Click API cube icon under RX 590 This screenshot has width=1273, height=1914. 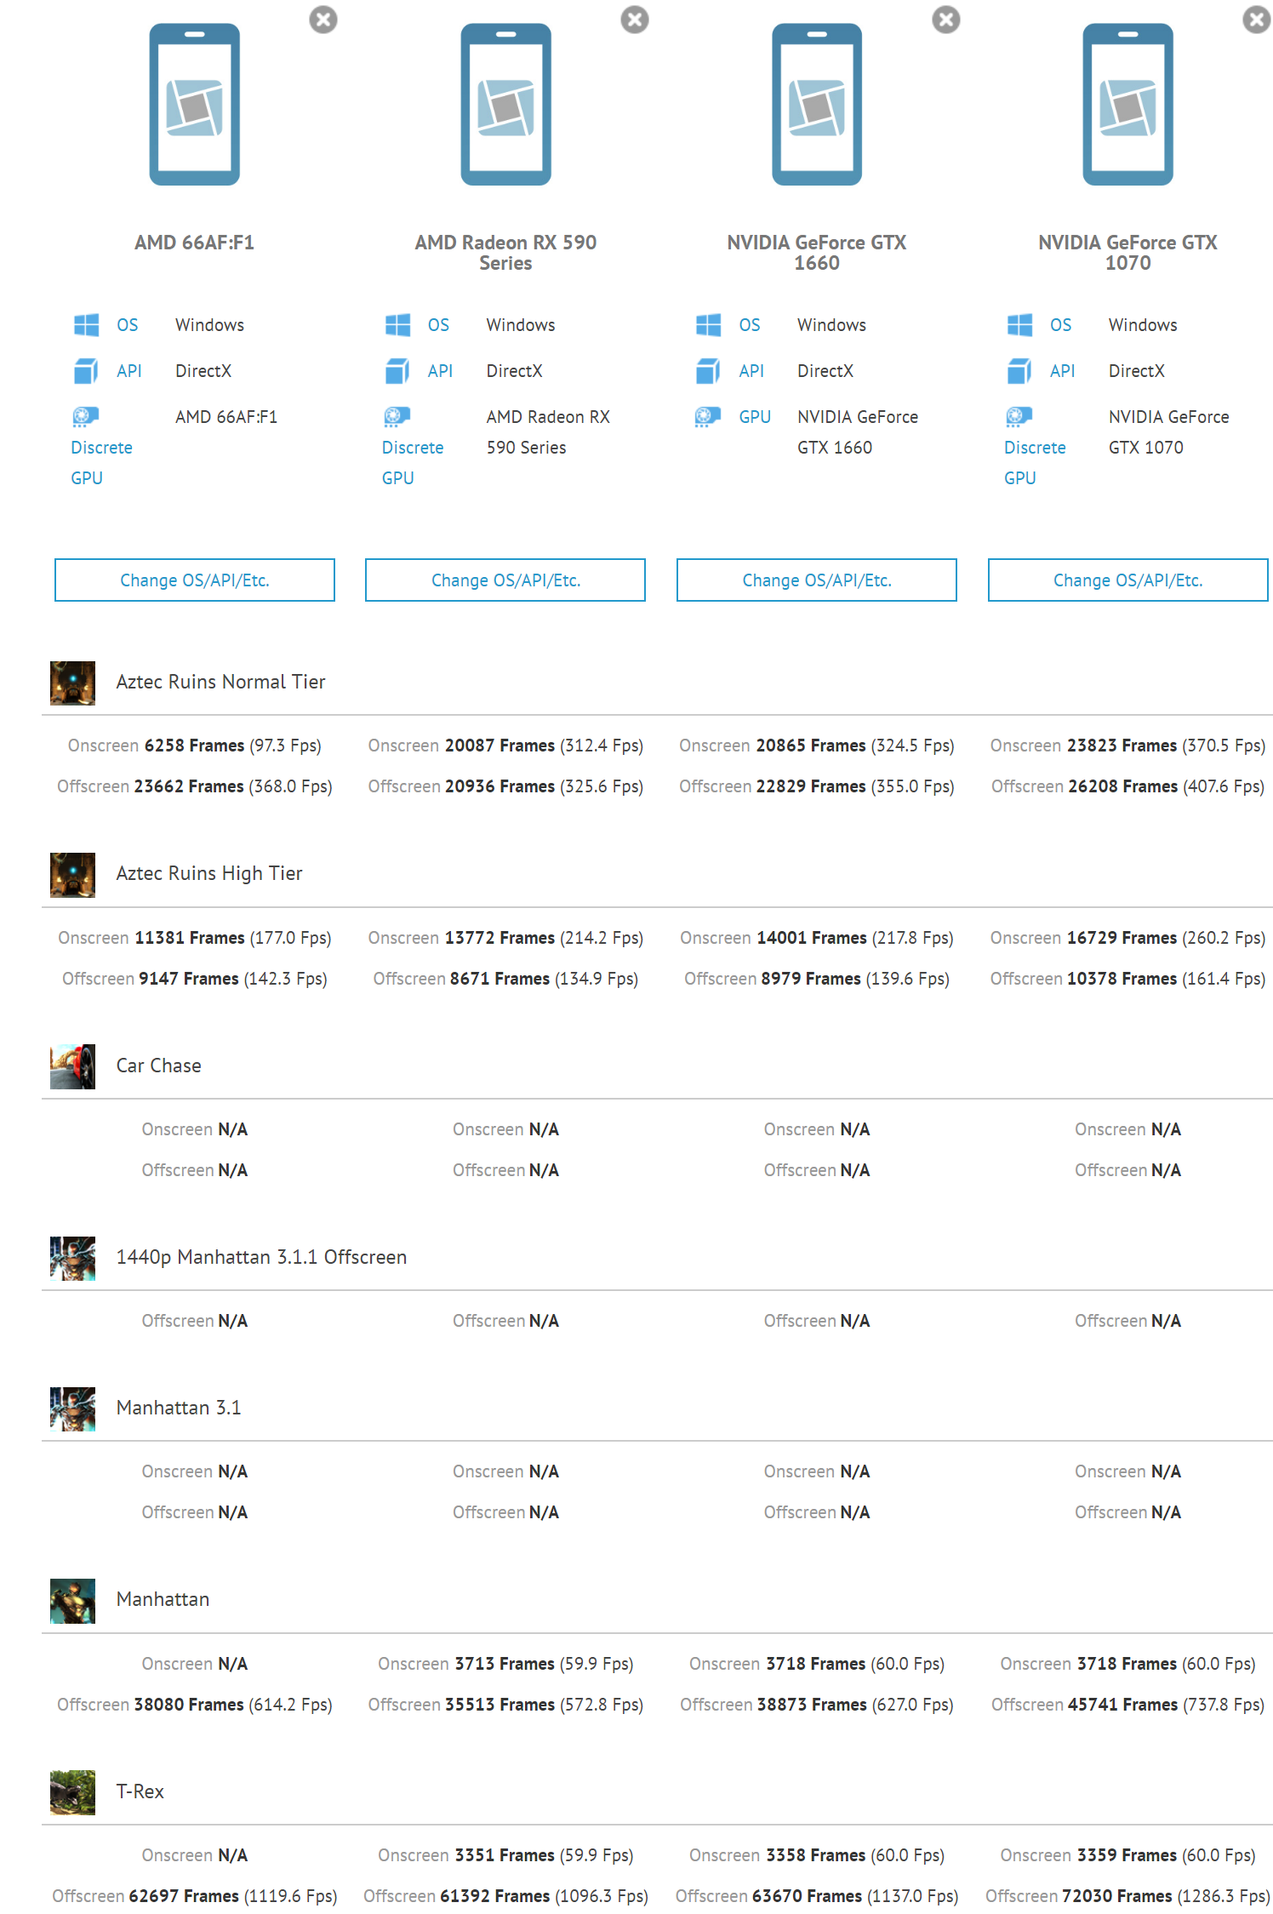(x=398, y=371)
